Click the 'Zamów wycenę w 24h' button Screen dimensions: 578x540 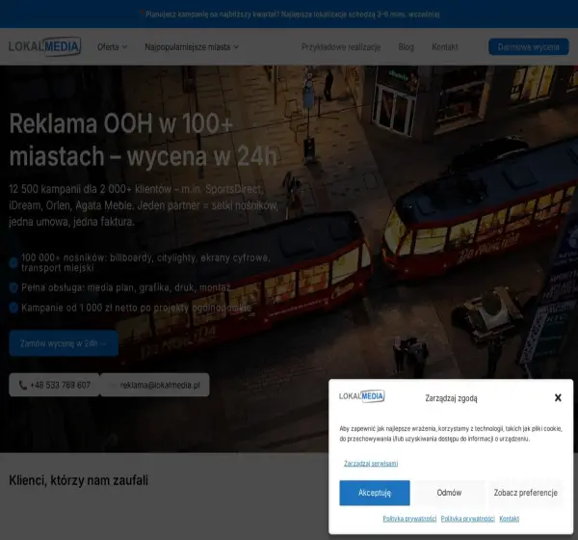(64, 343)
